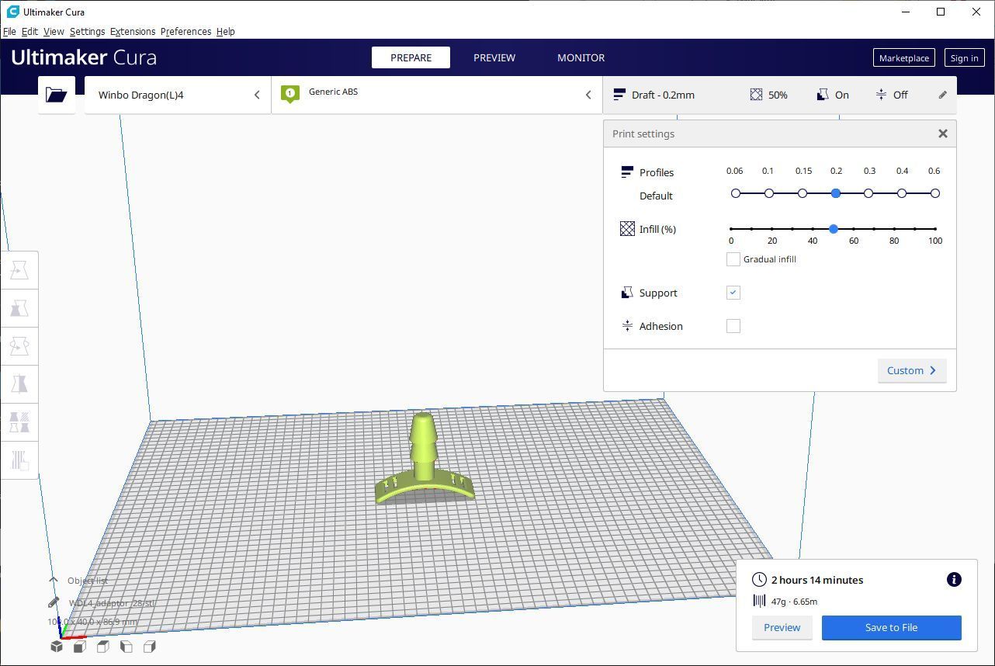Viewport: 995px width, 666px height.
Task: Open the Extensions menu
Action: [132, 32]
